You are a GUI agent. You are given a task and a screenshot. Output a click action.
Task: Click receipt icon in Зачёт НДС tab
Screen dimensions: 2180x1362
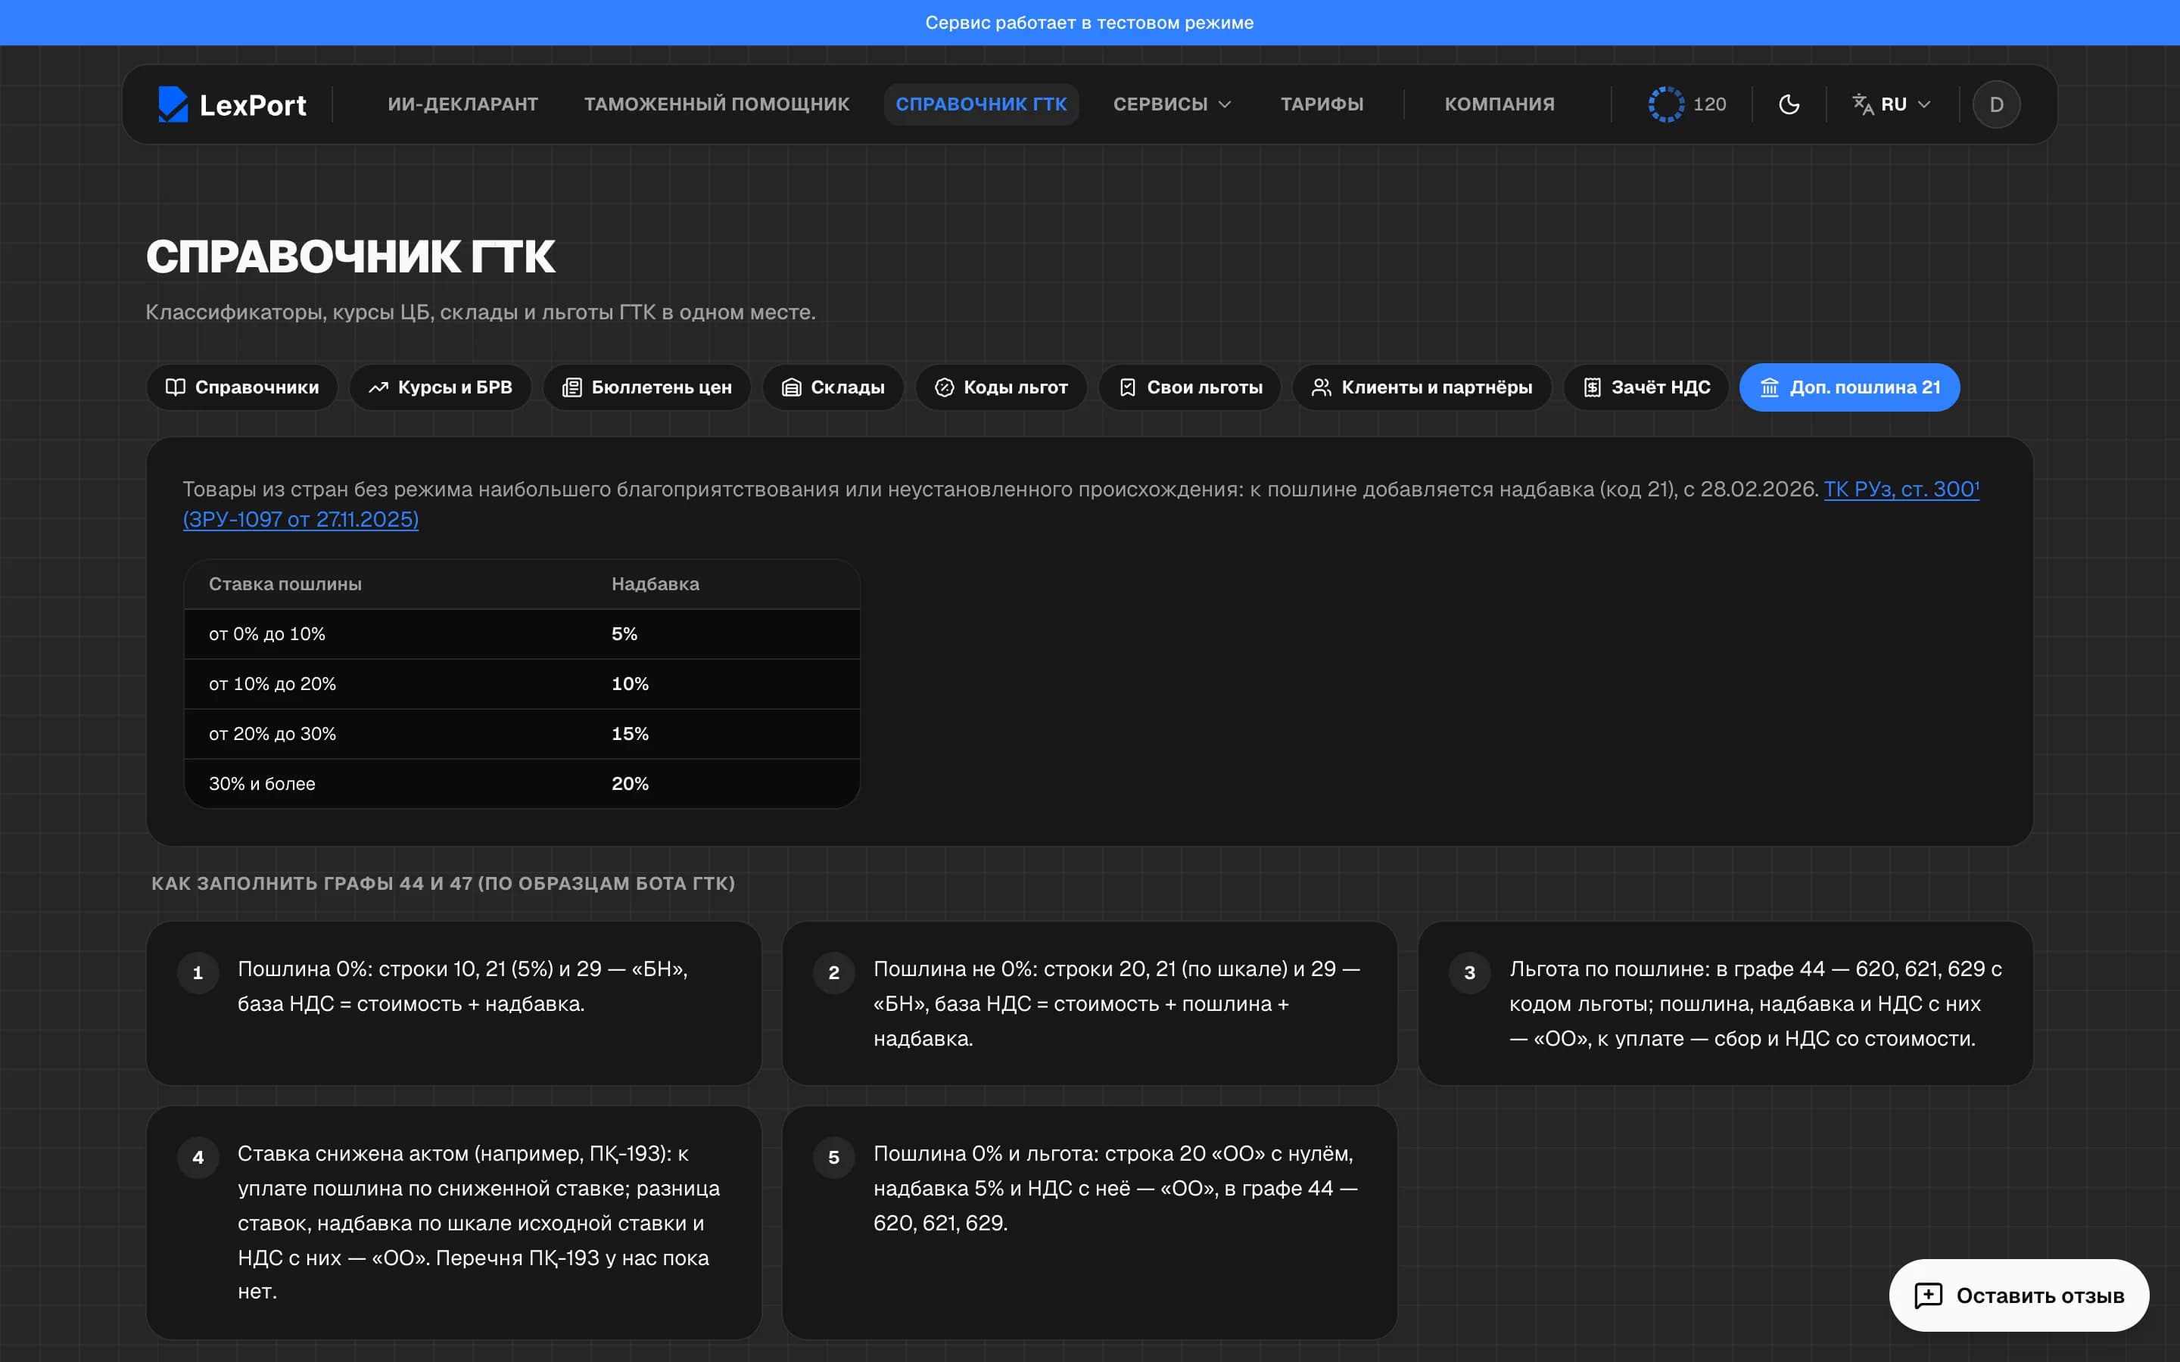pyautogui.click(x=1592, y=387)
